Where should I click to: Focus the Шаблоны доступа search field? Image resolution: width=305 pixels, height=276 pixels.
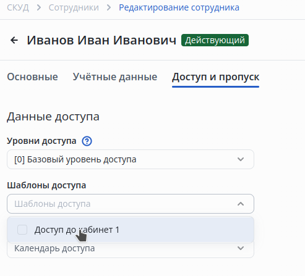click(131, 204)
